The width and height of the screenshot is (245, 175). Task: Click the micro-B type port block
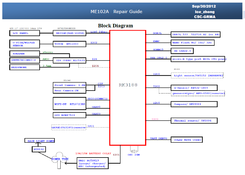click(198, 59)
